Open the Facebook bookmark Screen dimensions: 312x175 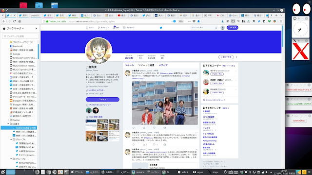tap(16, 46)
